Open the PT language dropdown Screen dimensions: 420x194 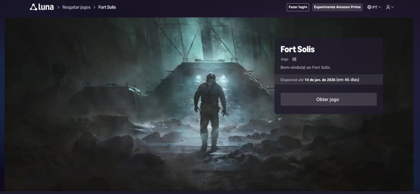[x=374, y=7]
